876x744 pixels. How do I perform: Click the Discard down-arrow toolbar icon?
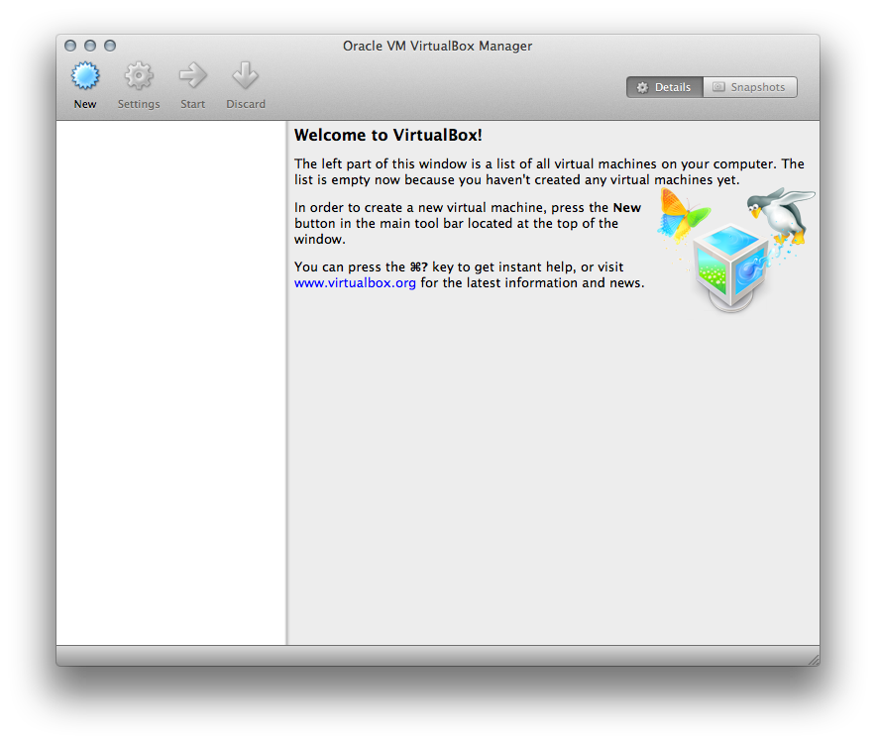click(x=245, y=76)
